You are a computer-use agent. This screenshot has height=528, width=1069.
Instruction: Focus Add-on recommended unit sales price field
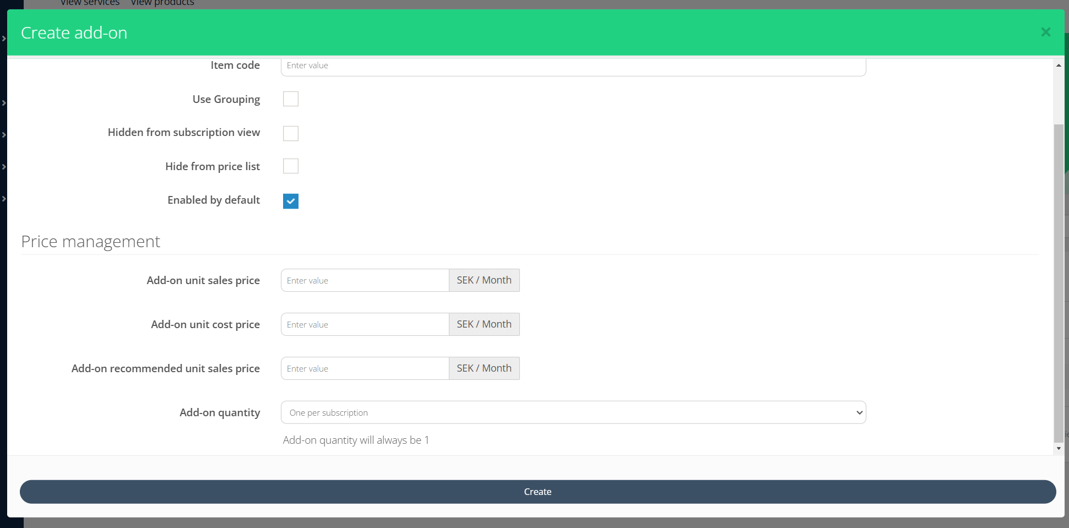pyautogui.click(x=365, y=368)
